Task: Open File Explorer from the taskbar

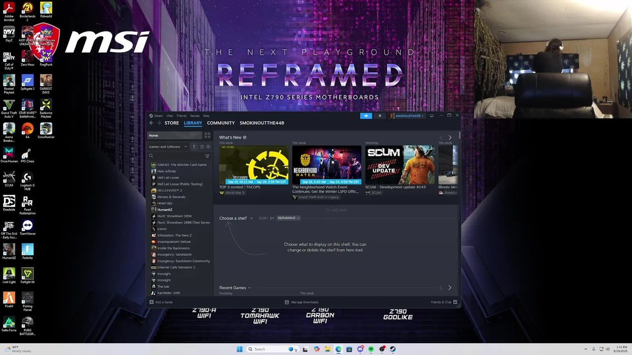Action: click(x=327, y=349)
